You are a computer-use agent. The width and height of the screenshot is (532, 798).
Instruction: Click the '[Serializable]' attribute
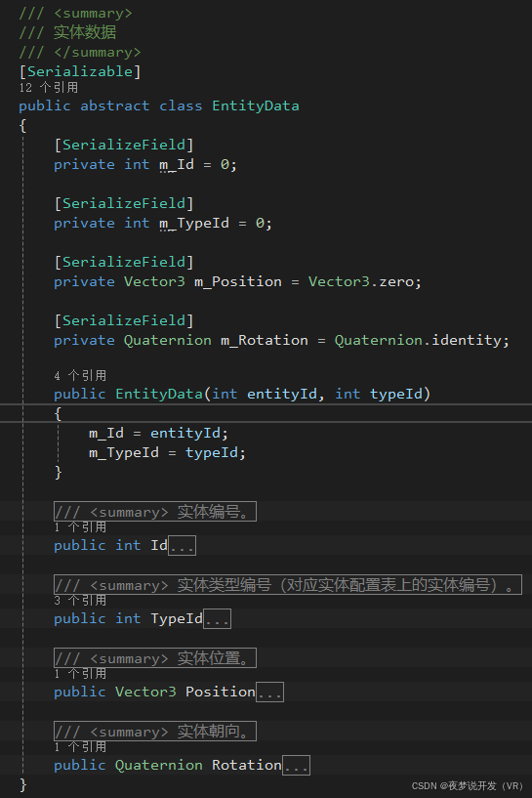point(80,71)
